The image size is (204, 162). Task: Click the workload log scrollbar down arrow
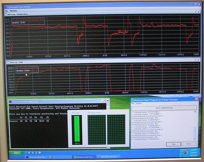tap(195, 139)
